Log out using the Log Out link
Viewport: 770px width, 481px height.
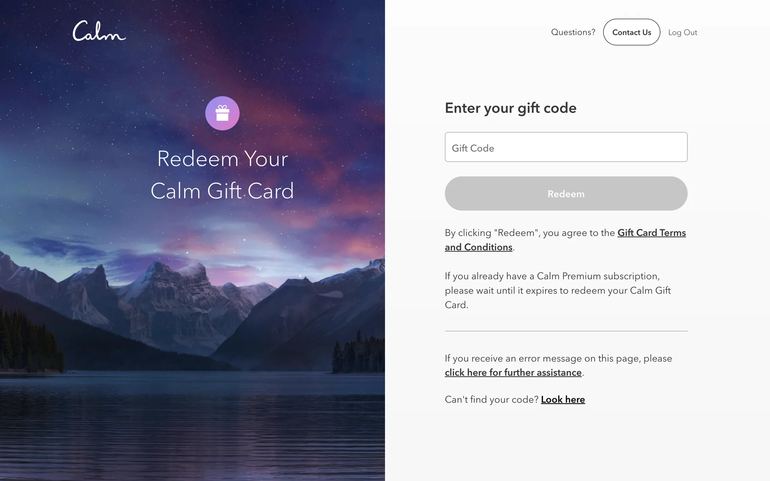683,32
